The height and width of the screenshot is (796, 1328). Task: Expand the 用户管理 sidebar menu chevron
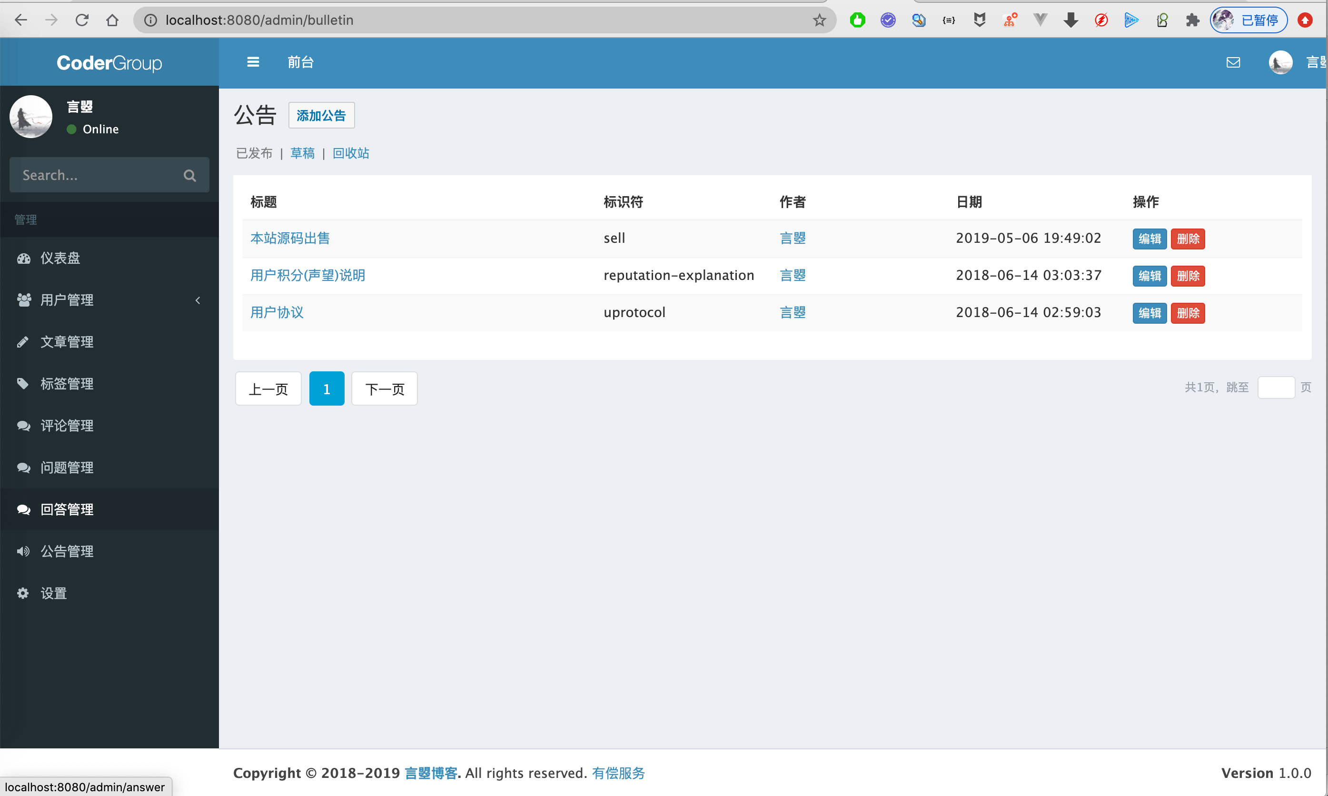click(x=198, y=300)
